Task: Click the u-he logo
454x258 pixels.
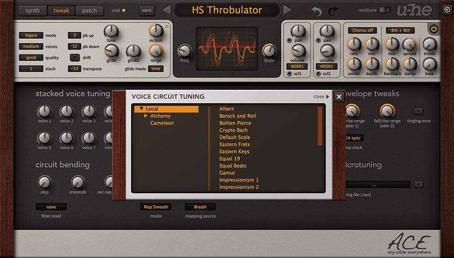Action: (x=415, y=10)
